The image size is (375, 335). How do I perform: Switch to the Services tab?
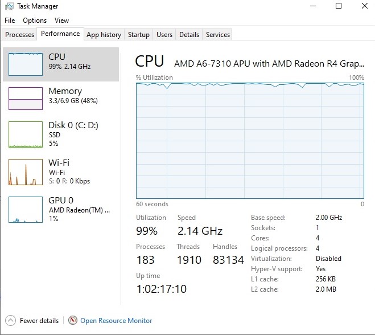[217, 35]
